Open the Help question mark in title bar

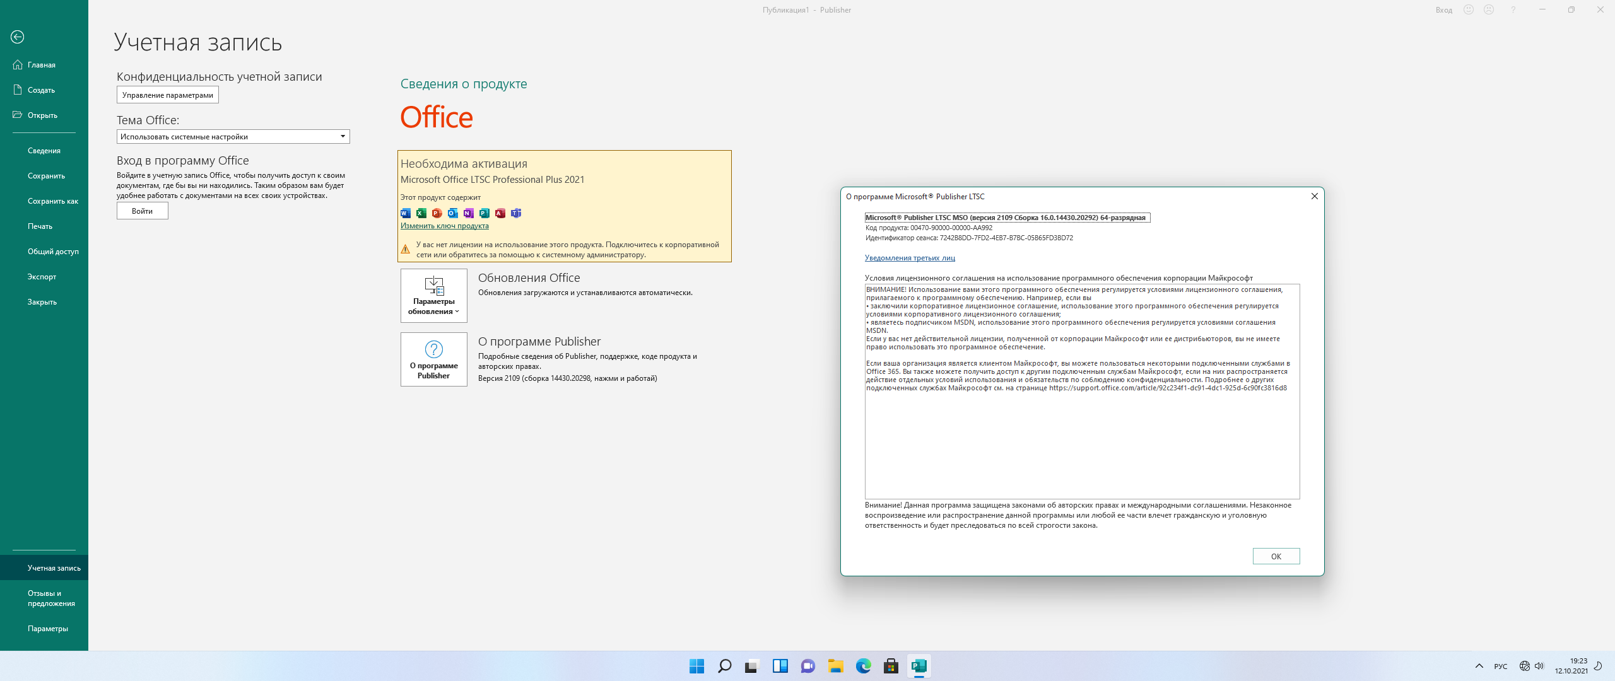[1513, 10]
